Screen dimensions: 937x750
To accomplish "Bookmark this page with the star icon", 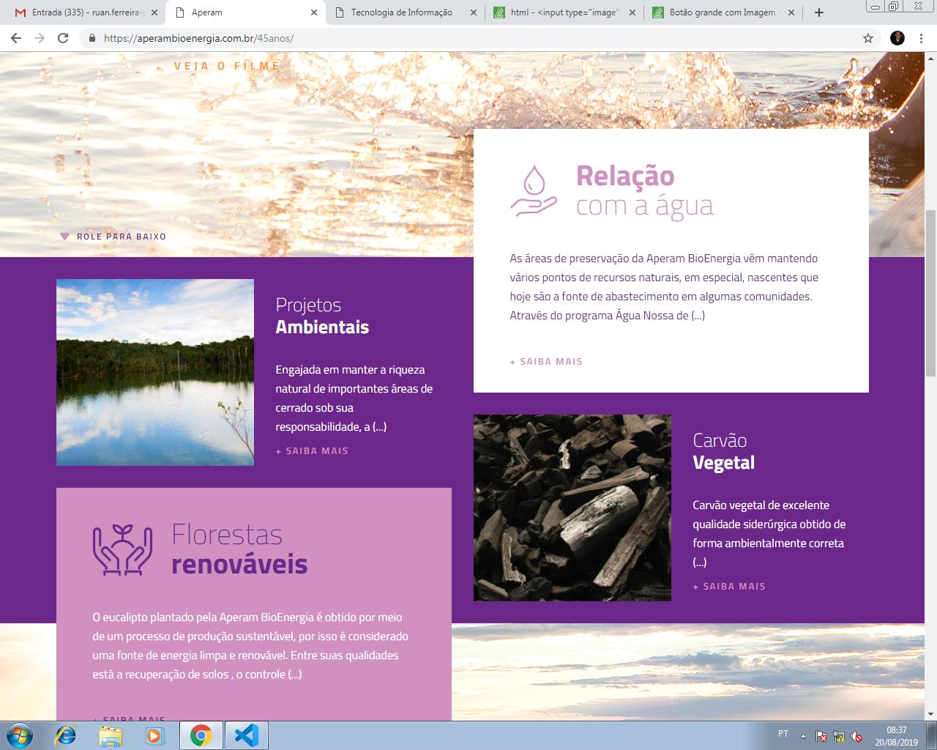I will [x=868, y=38].
